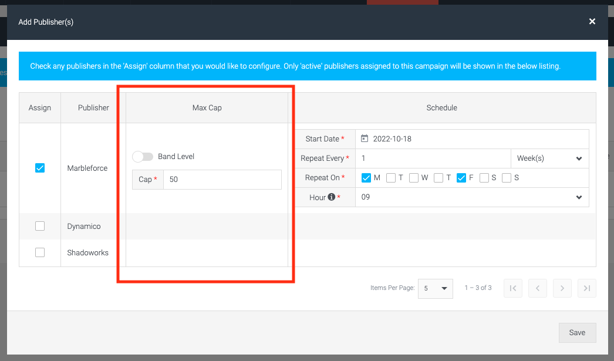Go to first page of publishers
Viewport: 614px width, 361px height.
click(513, 288)
